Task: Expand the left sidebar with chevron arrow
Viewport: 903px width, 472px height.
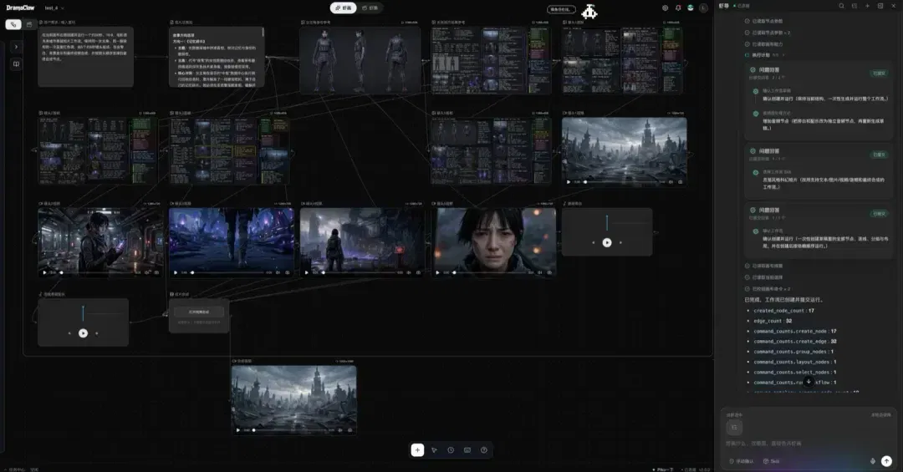Action: (16, 47)
